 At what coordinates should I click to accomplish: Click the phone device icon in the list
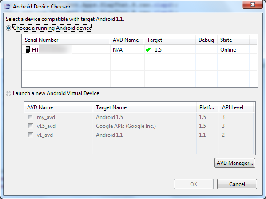click(28, 49)
